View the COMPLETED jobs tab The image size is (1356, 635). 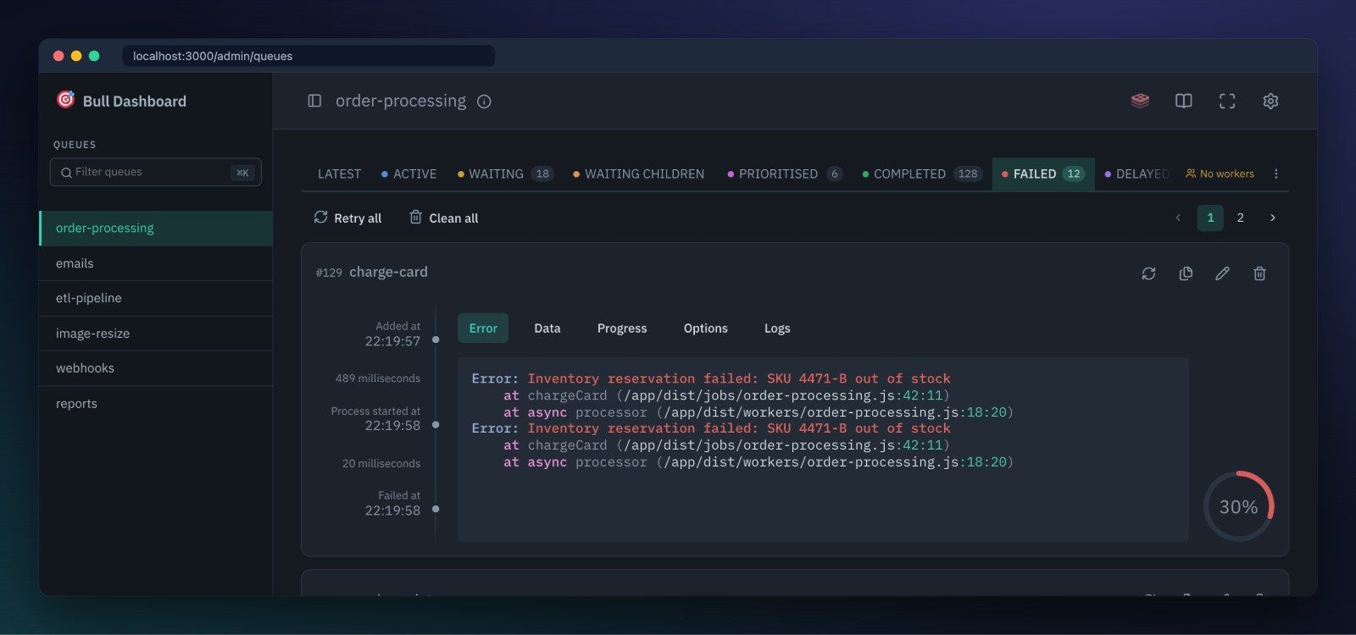[x=921, y=174]
